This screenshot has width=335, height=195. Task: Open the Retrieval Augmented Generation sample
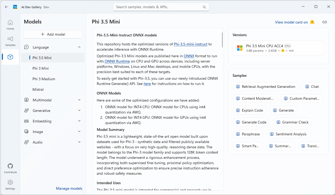tap(265, 87)
